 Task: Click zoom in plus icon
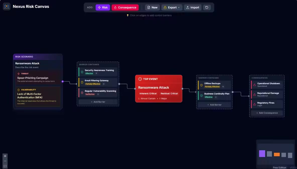pos(5,156)
